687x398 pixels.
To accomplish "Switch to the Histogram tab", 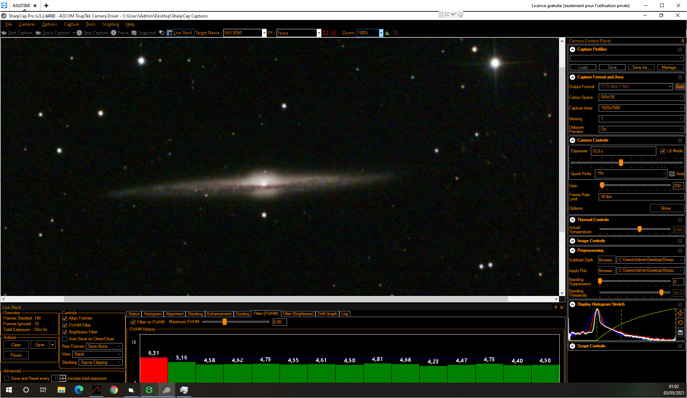I will (153, 314).
